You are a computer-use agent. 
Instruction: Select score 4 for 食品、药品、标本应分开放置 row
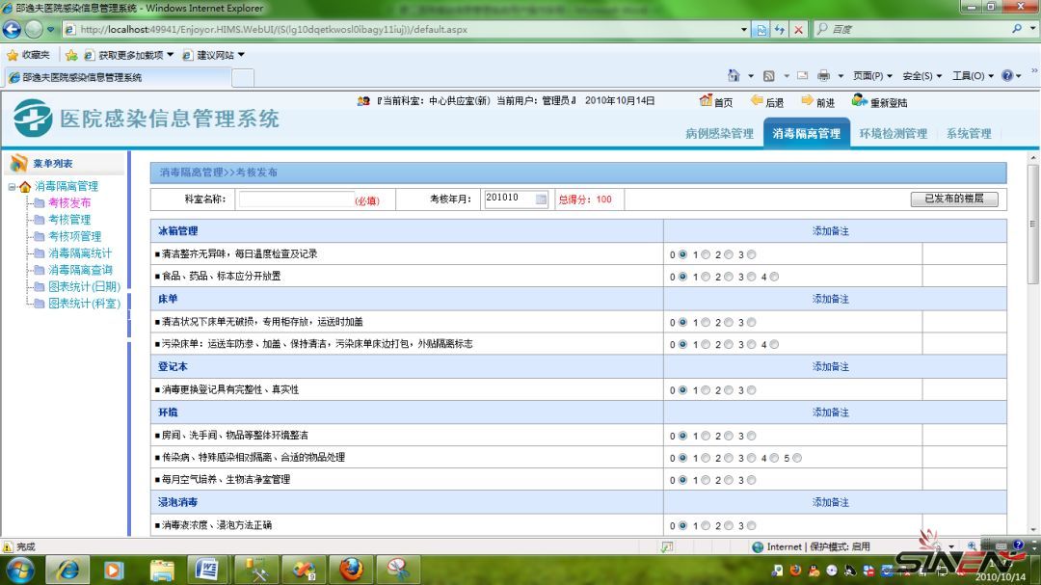tap(774, 277)
